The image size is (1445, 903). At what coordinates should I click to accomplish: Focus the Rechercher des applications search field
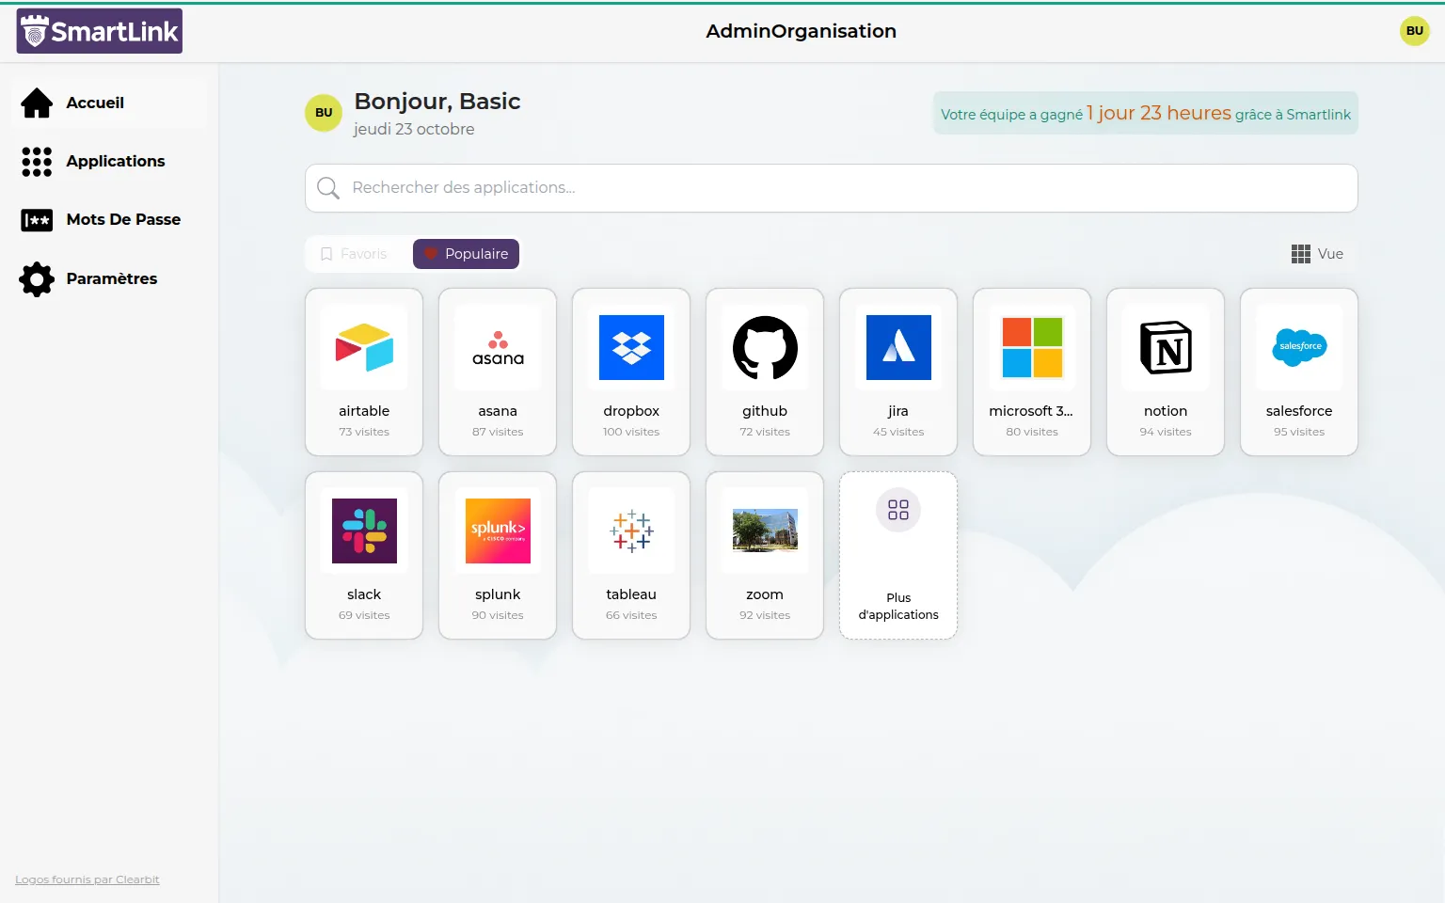click(831, 188)
